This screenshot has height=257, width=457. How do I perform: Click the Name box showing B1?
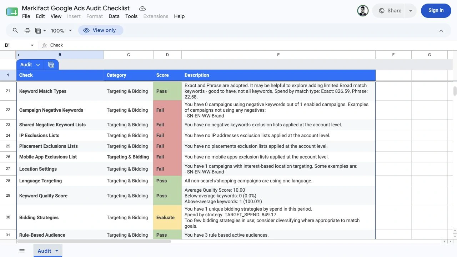point(16,45)
